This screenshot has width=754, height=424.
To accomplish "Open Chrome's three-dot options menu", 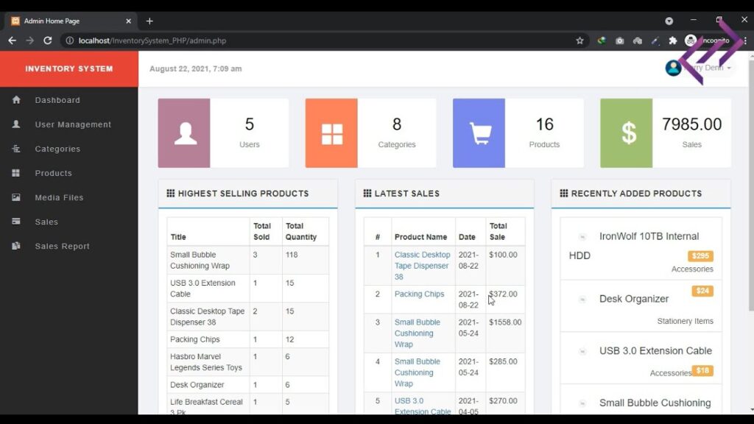I will pos(746,41).
